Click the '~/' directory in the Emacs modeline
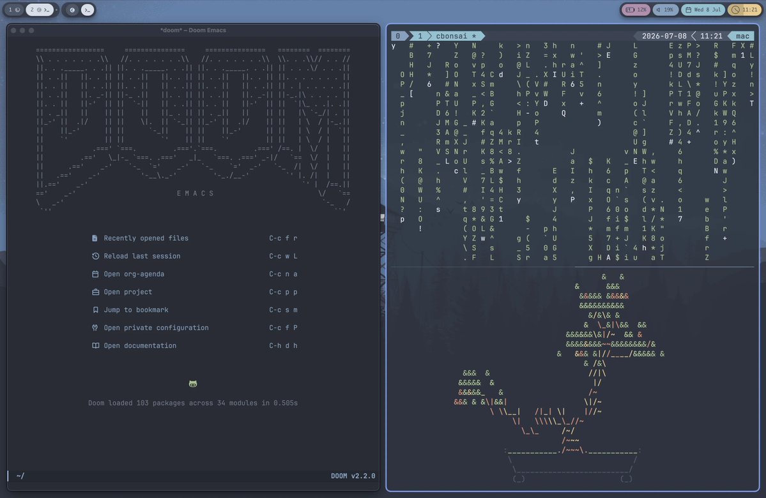Viewport: 766px width, 498px height. 20,476
